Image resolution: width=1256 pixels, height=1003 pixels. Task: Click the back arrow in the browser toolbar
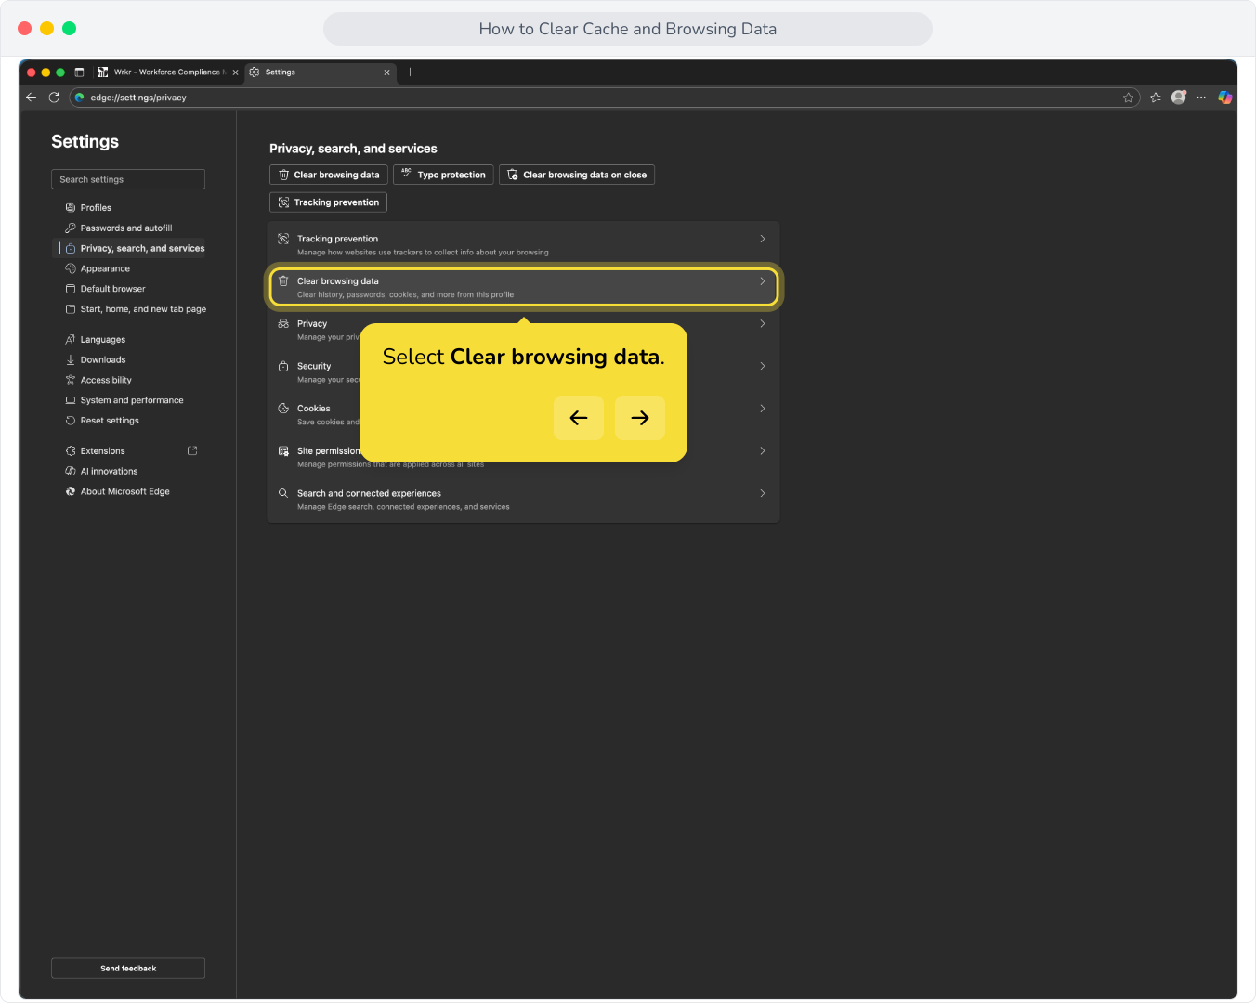coord(32,98)
